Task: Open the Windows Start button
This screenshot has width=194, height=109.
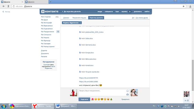Action: point(4,106)
